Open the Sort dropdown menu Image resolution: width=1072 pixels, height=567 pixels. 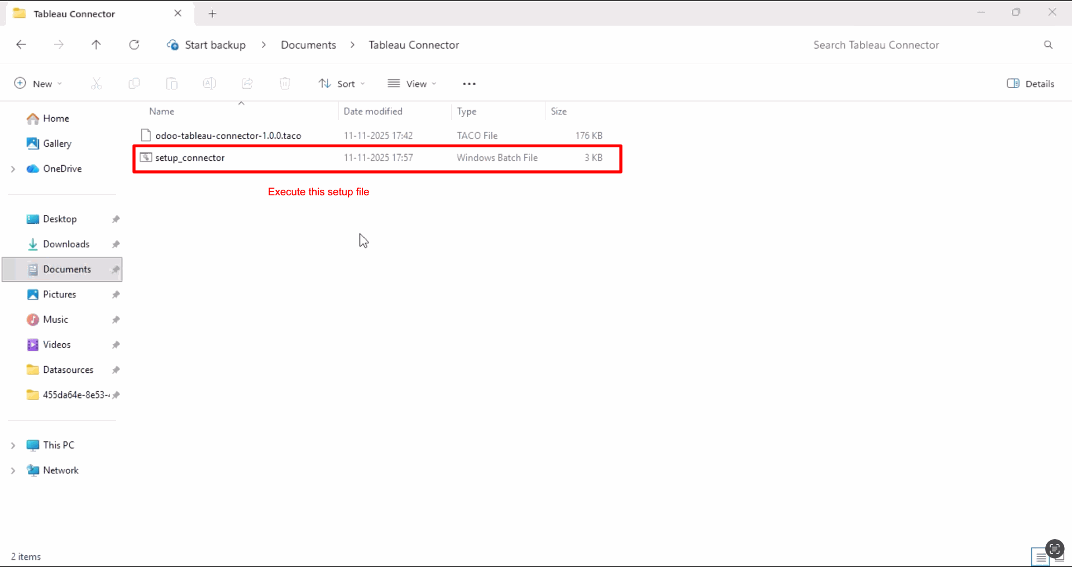pyautogui.click(x=342, y=84)
